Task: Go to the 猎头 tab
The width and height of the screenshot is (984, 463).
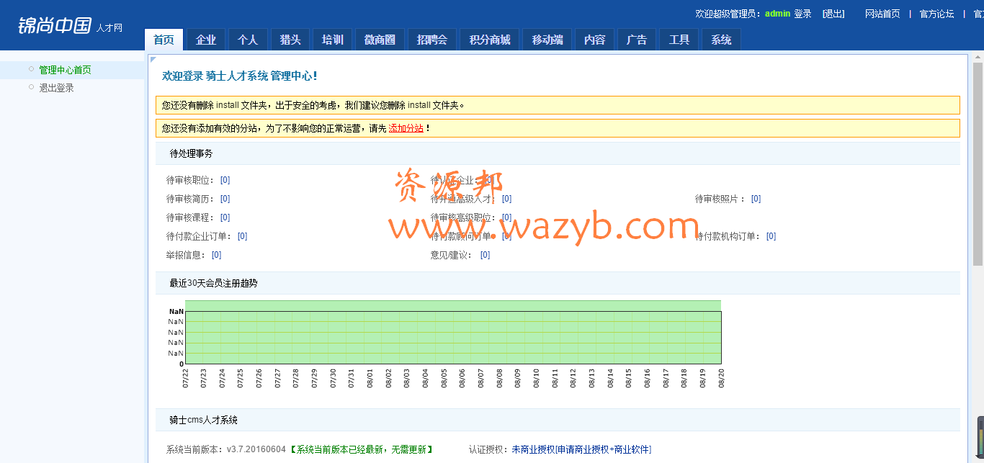Action: [290, 40]
